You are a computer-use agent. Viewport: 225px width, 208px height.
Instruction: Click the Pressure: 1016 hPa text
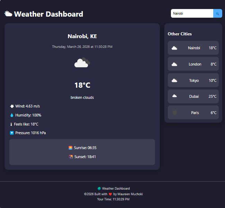[x=31, y=133]
